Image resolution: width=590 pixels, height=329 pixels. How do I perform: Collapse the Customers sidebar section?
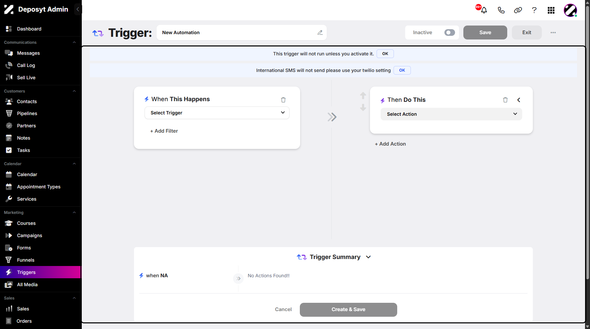74,91
